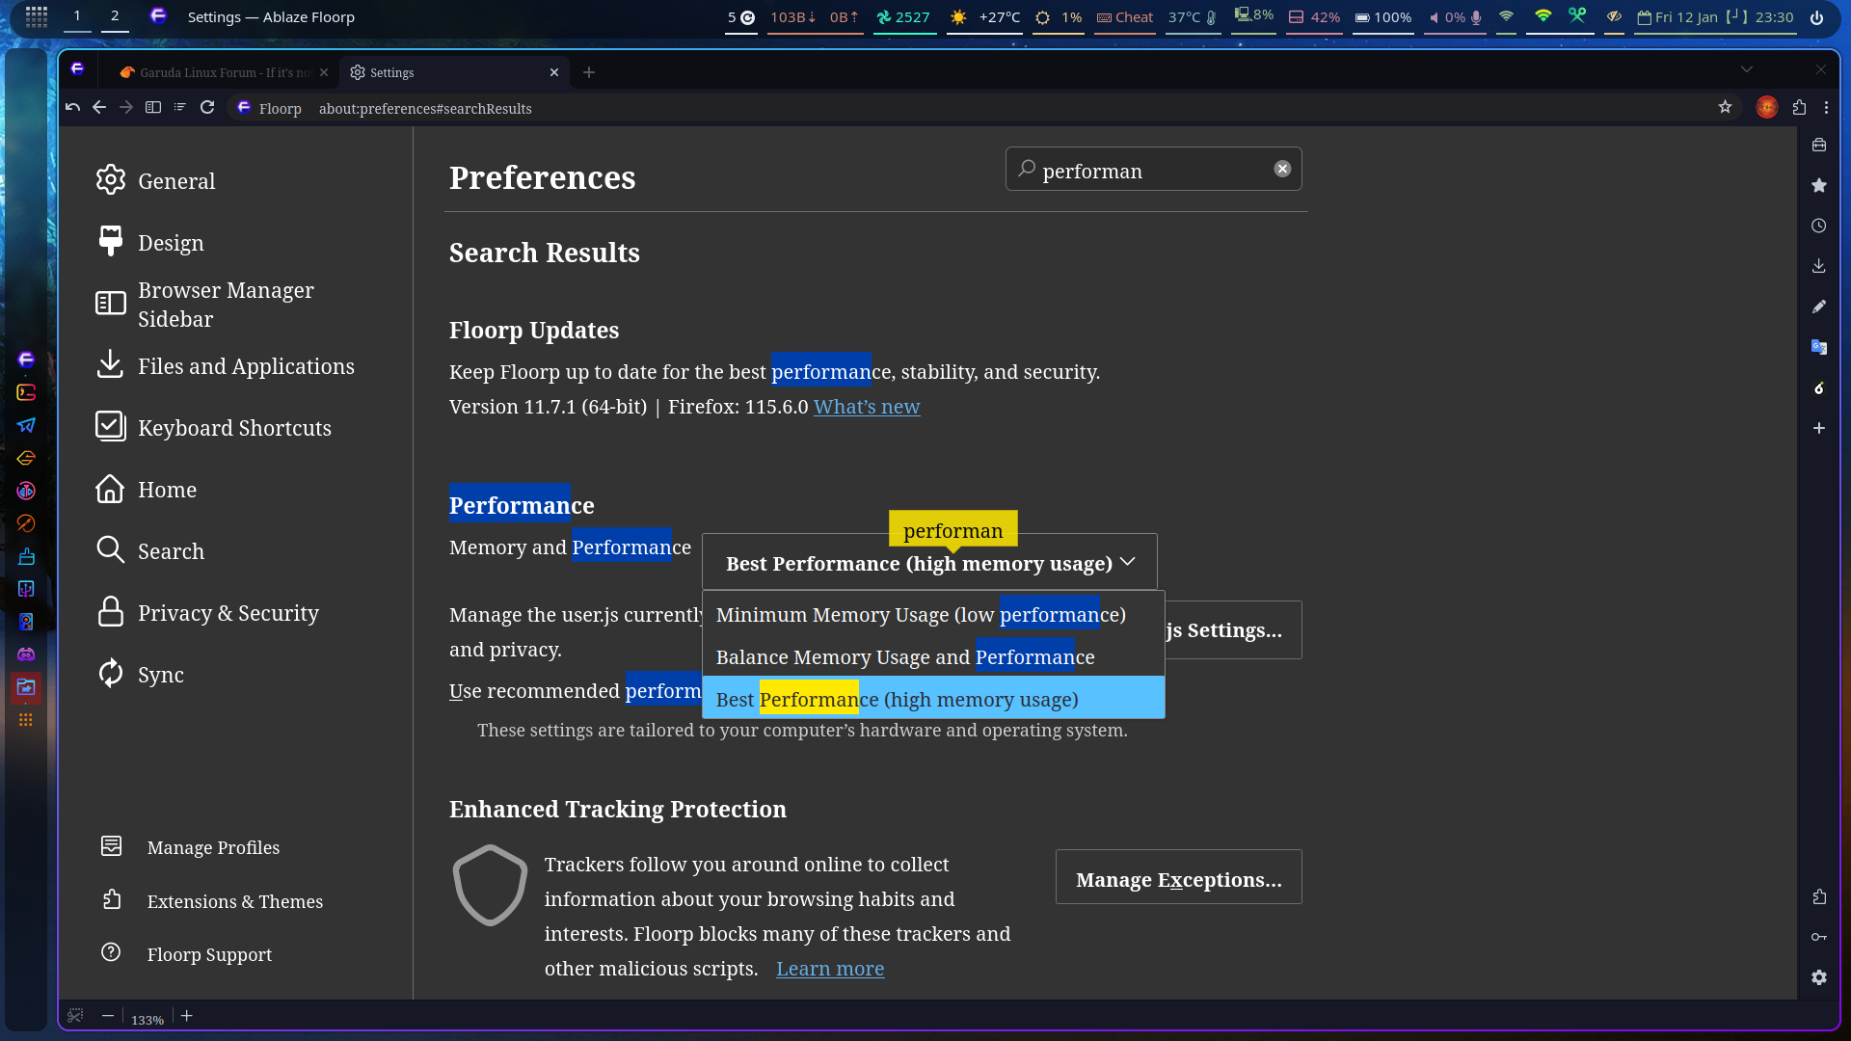Open the What's new link
The image size is (1851, 1041).
pos(867,407)
